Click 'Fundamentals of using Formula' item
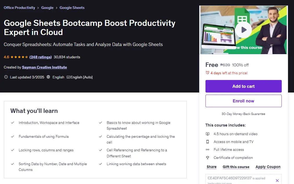This screenshot has width=294, height=184. point(44,136)
